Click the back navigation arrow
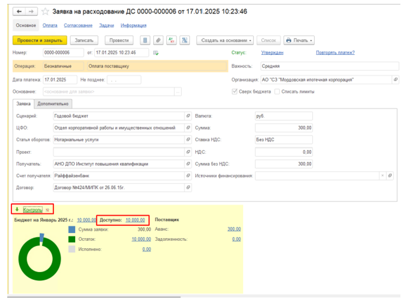This screenshot has height=303, width=411. click(19, 11)
